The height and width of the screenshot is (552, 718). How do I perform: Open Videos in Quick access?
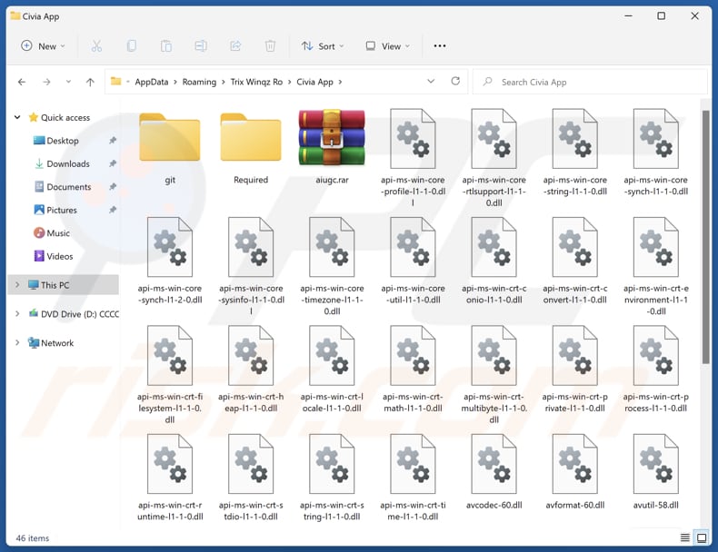(59, 256)
